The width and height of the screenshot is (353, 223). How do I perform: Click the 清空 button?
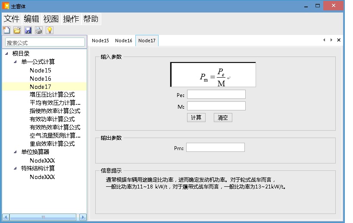pyautogui.click(x=223, y=118)
